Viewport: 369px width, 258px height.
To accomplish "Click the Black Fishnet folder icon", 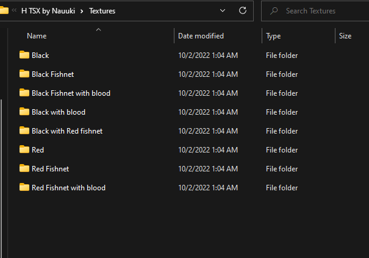I will coord(24,74).
